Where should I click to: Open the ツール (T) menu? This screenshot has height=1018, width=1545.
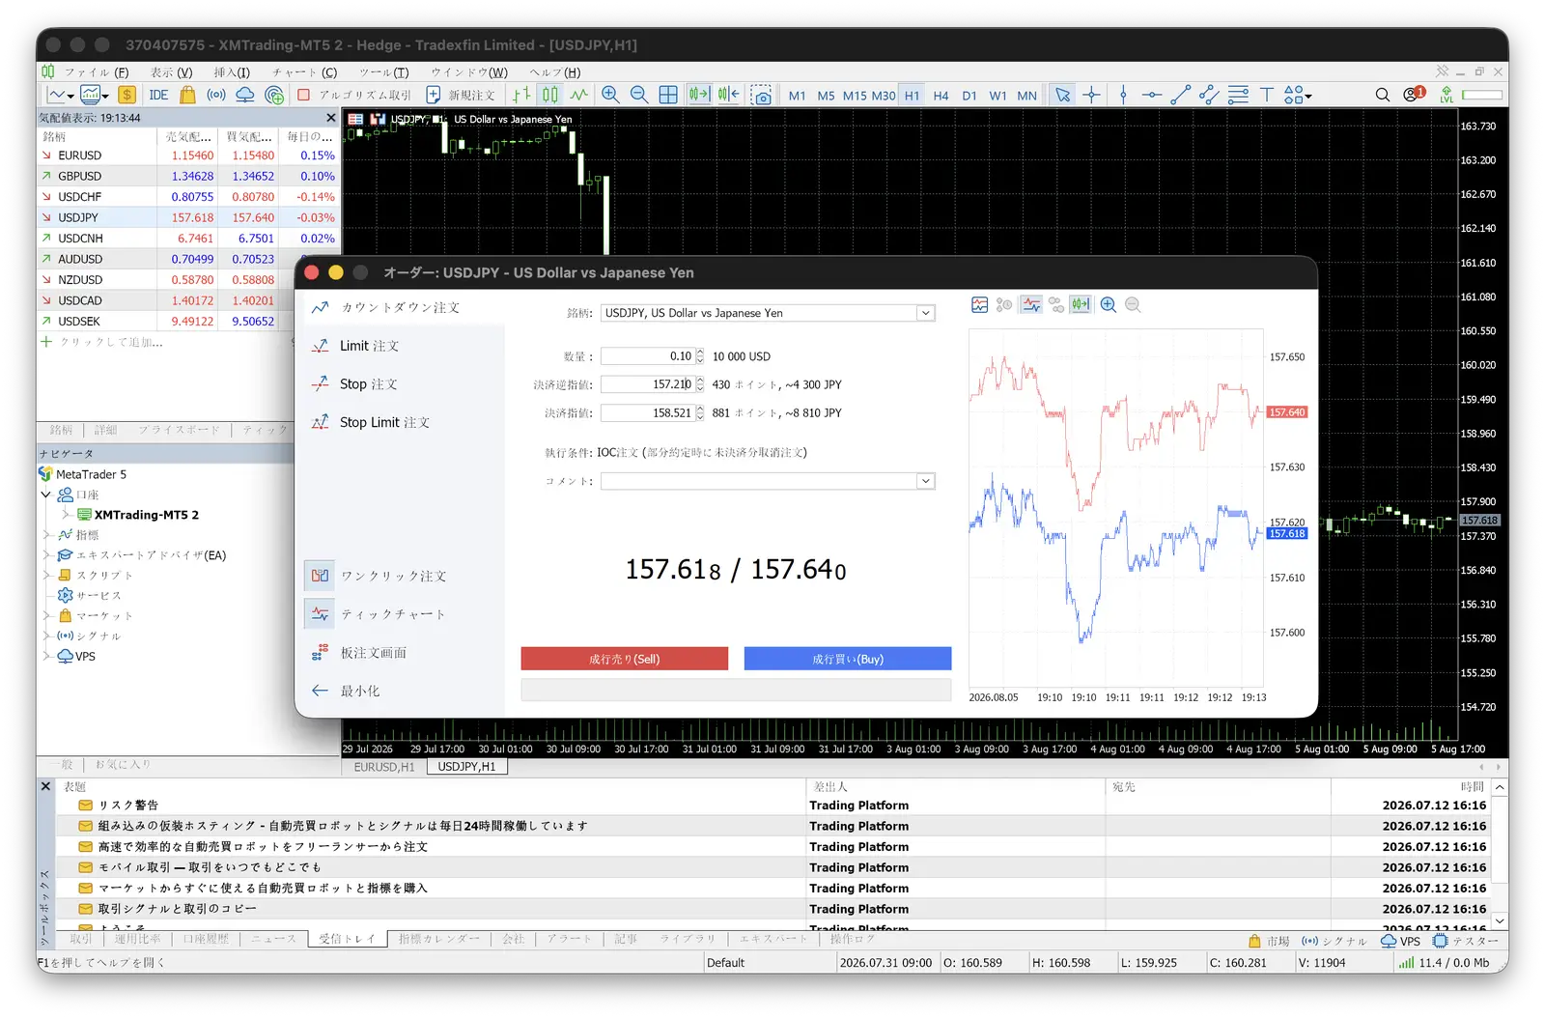click(383, 72)
